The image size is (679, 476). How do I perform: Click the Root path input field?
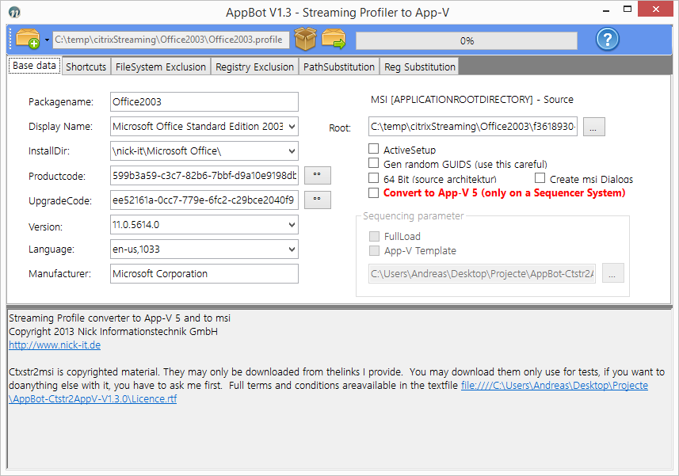pos(473,127)
